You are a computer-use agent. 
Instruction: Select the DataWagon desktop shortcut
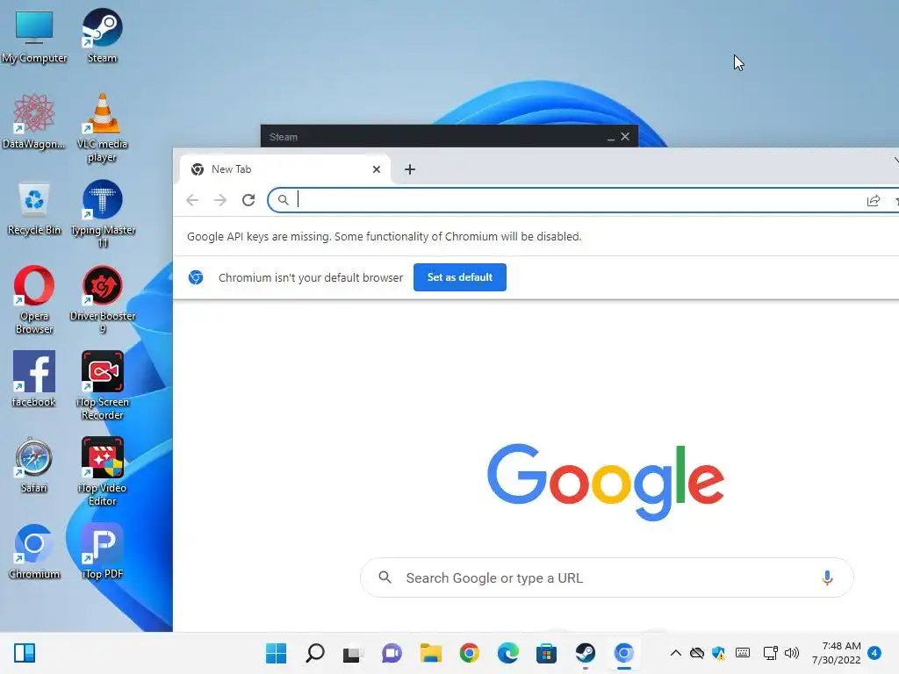pyautogui.click(x=34, y=121)
